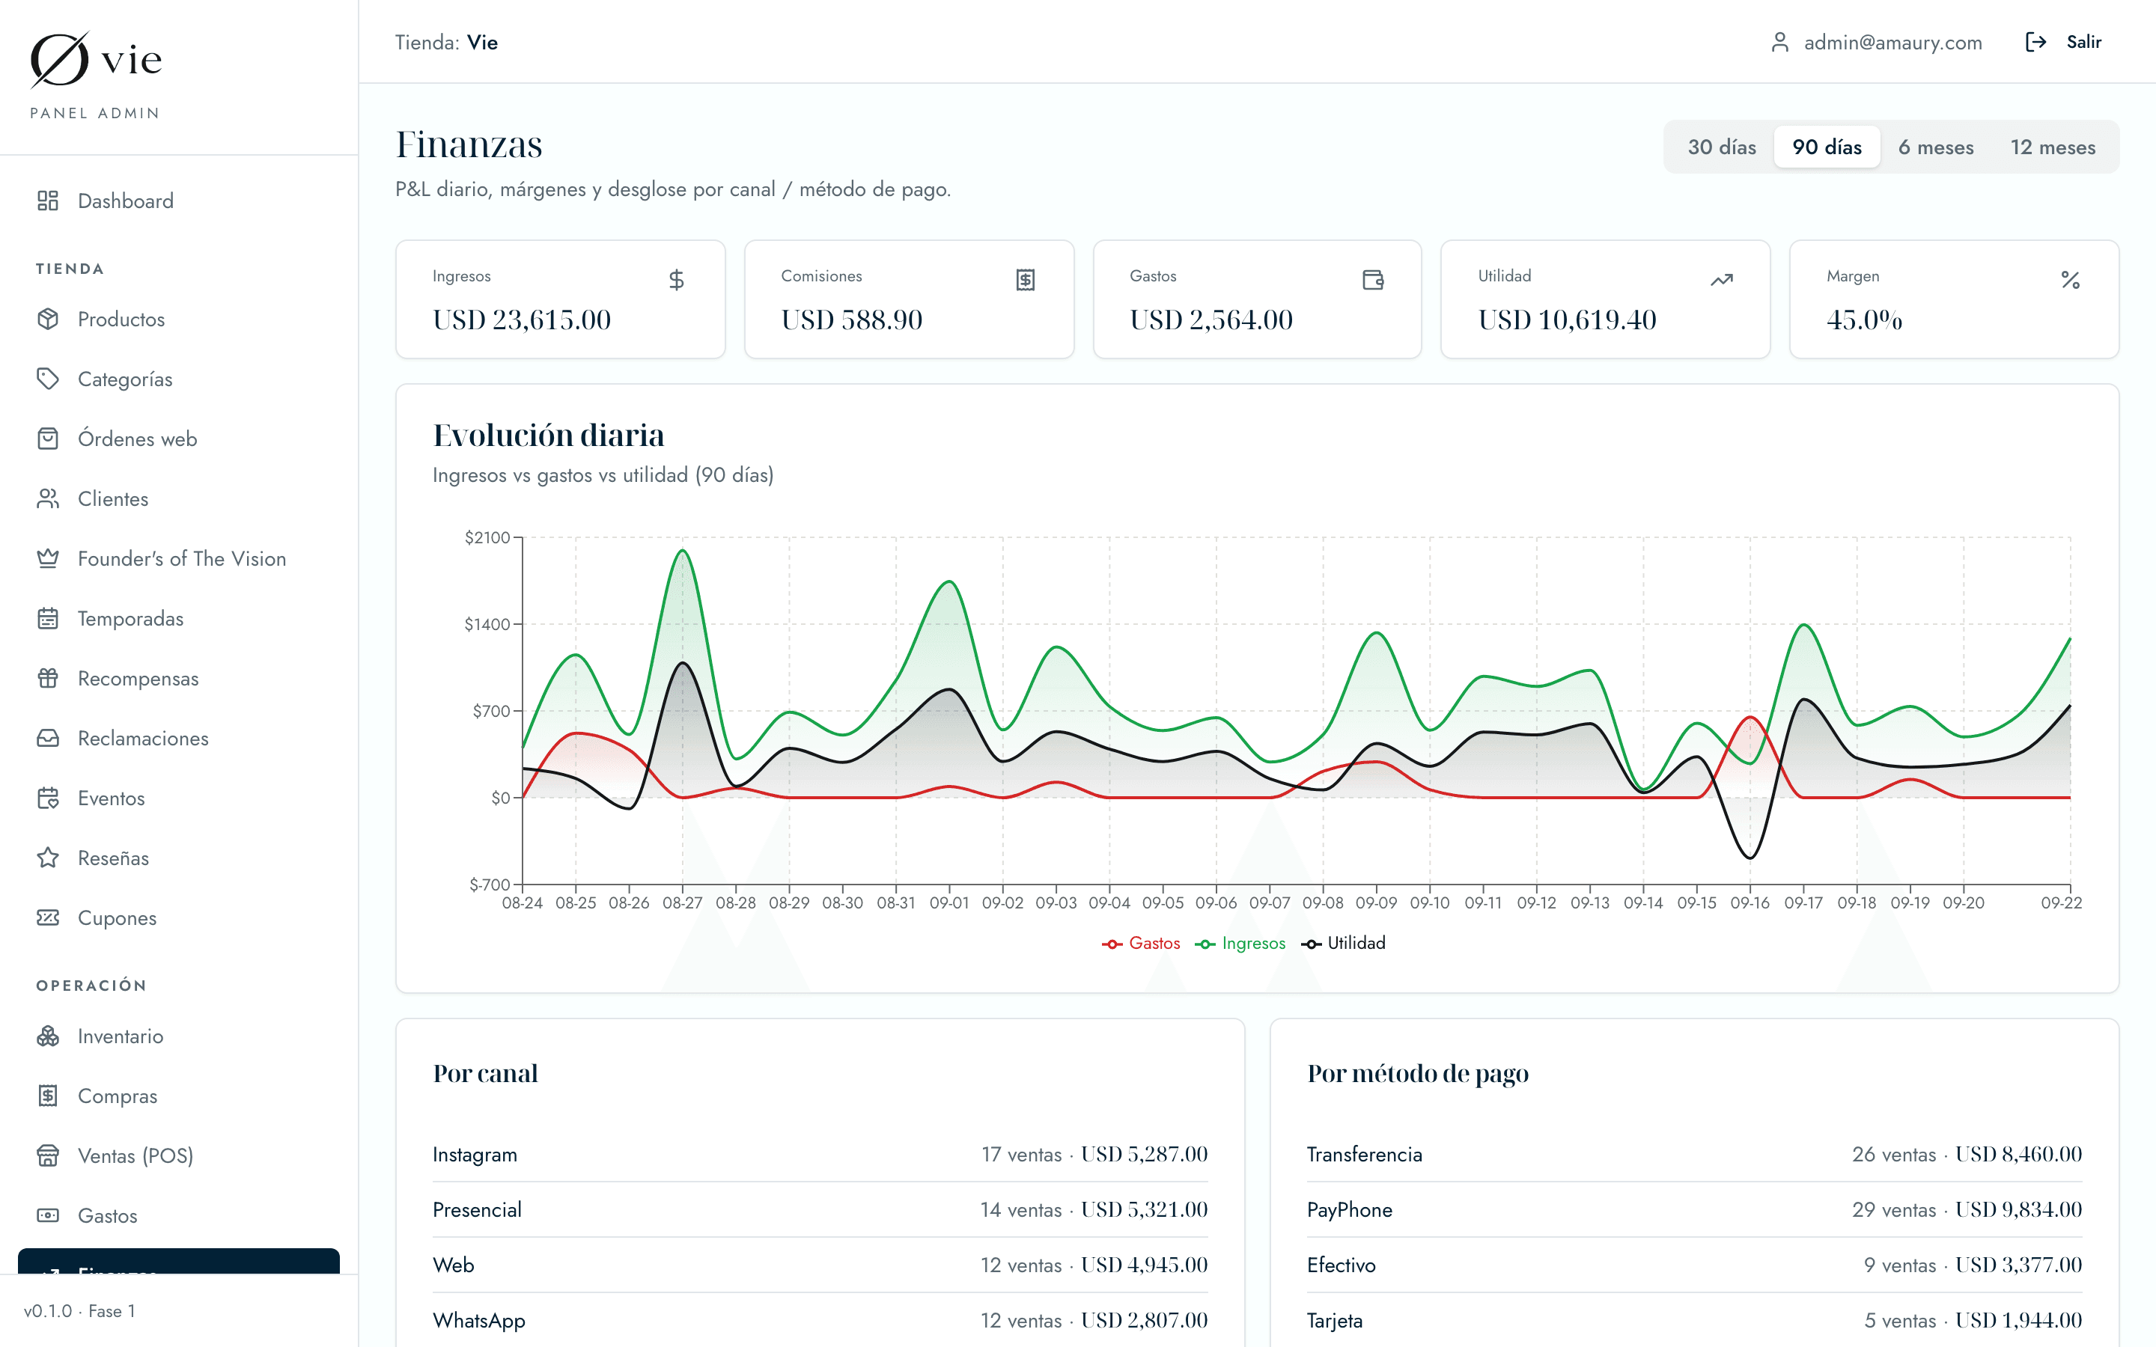This screenshot has height=1347, width=2156.
Task: Select the 90 días range tab
Action: pyautogui.click(x=1827, y=147)
